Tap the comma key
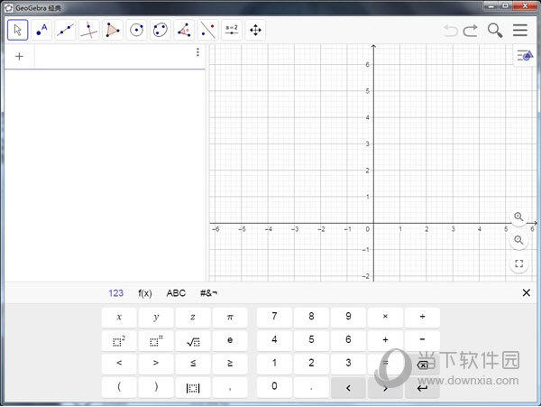541x407 pixels. pos(230,387)
